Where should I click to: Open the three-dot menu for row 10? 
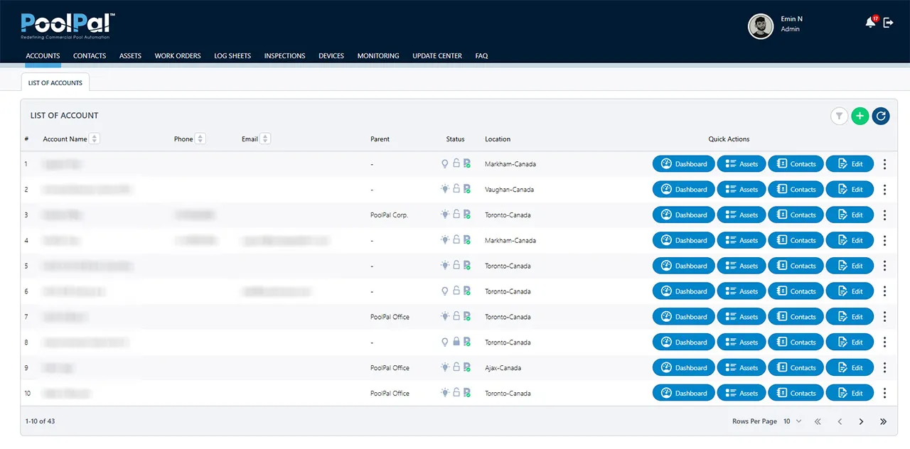point(884,394)
